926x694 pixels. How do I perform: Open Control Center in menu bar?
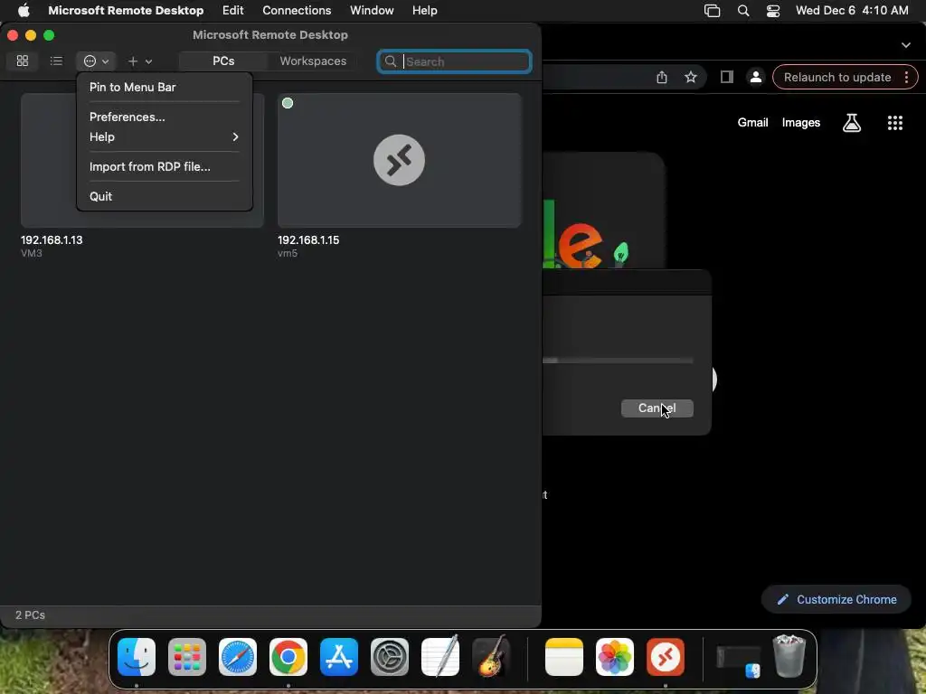(x=773, y=11)
